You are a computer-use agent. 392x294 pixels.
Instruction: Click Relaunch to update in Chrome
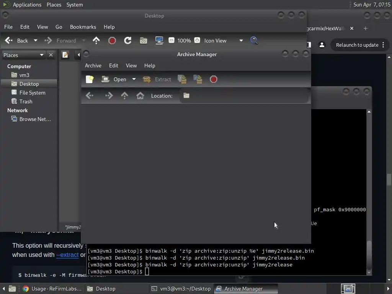[x=357, y=45]
